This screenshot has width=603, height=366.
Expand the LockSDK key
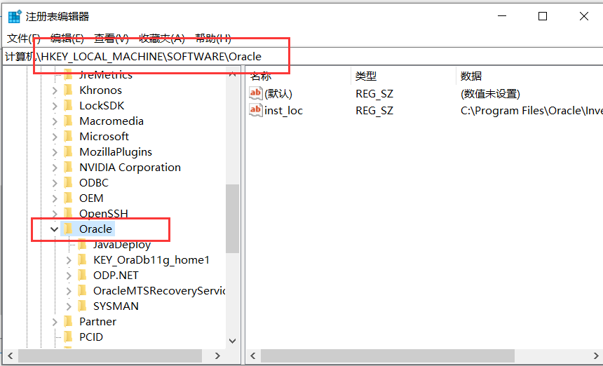pos(55,106)
